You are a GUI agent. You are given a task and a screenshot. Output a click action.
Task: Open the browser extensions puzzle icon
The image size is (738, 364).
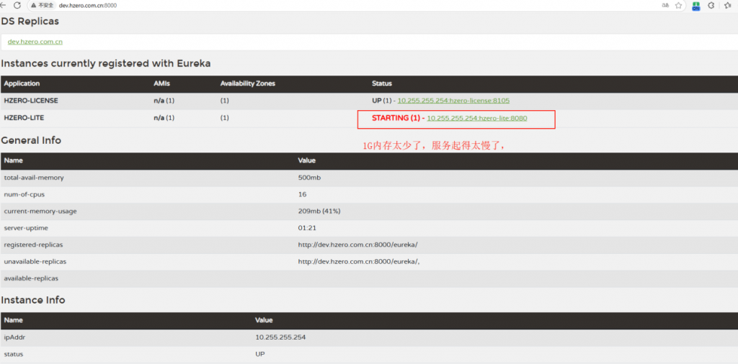click(x=711, y=5)
